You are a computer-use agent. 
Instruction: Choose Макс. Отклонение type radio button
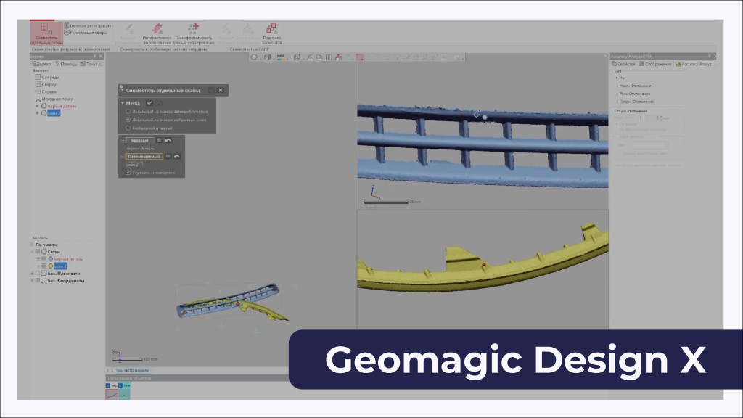617,86
